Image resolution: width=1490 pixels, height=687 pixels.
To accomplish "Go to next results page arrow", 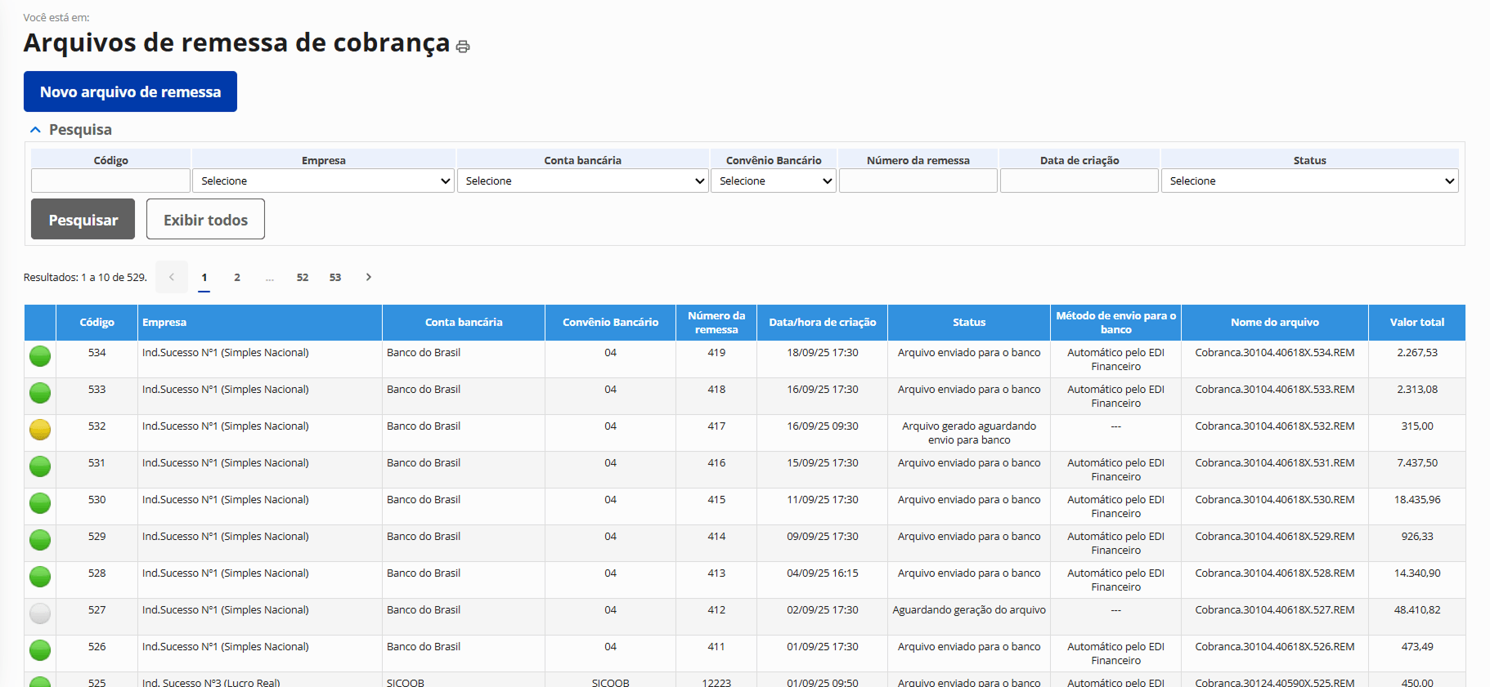I will [x=369, y=278].
